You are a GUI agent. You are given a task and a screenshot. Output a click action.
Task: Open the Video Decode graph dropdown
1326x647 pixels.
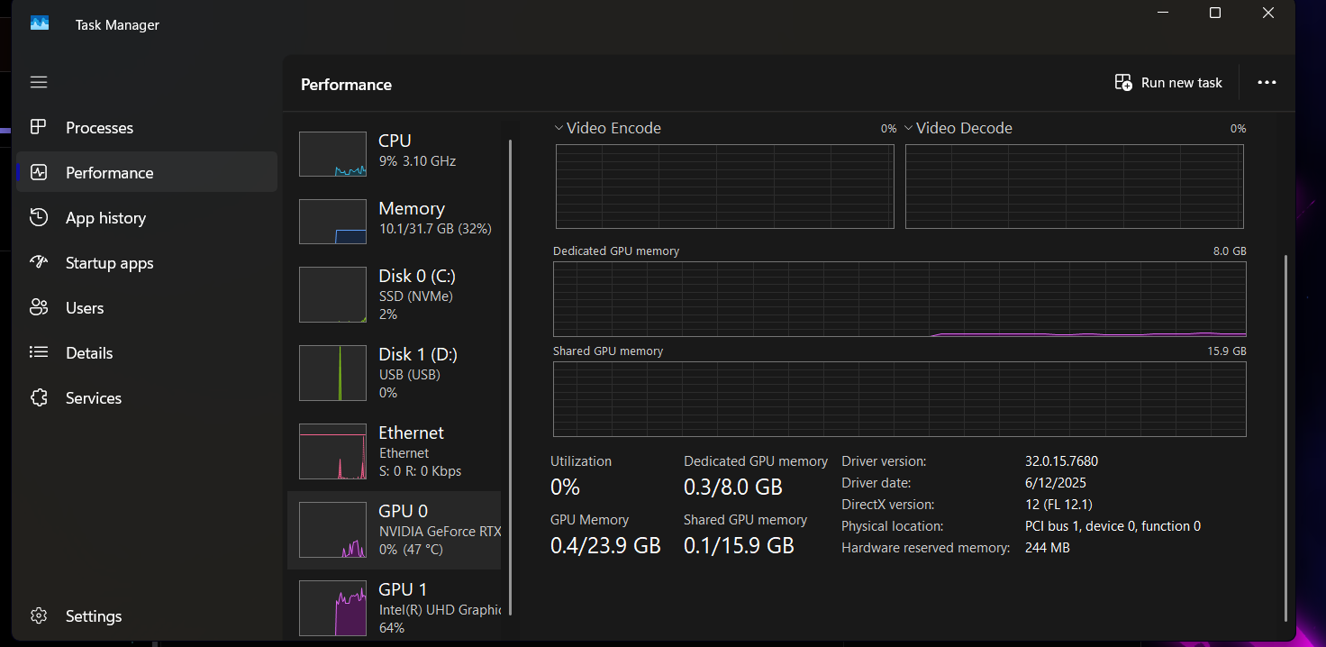click(909, 128)
